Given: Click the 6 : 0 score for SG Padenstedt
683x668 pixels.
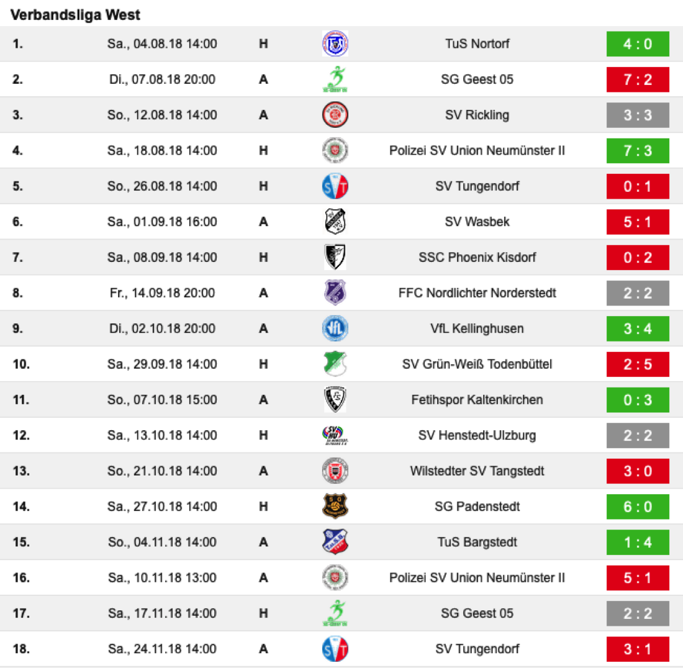Looking at the screenshot, I should point(638,507).
